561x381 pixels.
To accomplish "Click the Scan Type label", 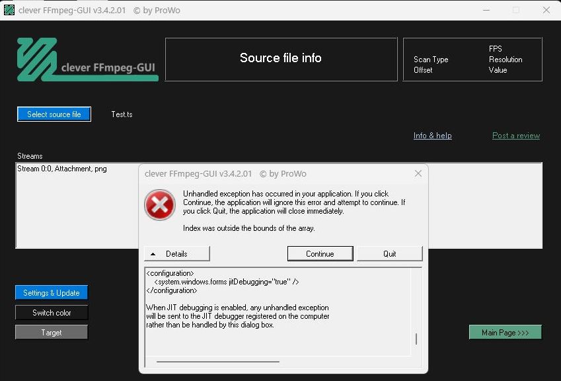I will tap(431, 60).
